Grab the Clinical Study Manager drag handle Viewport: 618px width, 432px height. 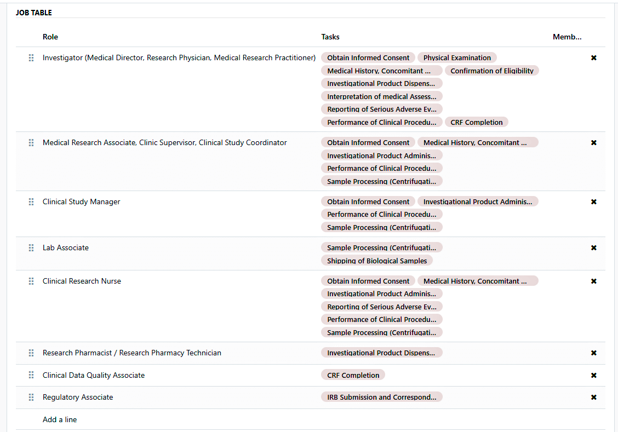[x=31, y=201]
